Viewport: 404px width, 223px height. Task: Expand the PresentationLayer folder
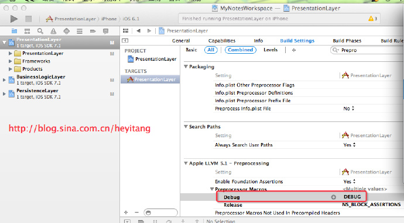coord(11,54)
